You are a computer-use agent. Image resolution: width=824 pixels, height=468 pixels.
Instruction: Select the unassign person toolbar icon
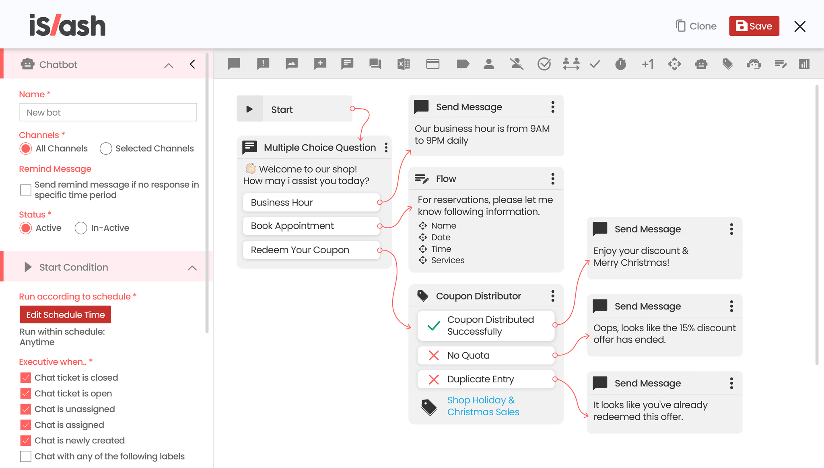[x=516, y=64]
